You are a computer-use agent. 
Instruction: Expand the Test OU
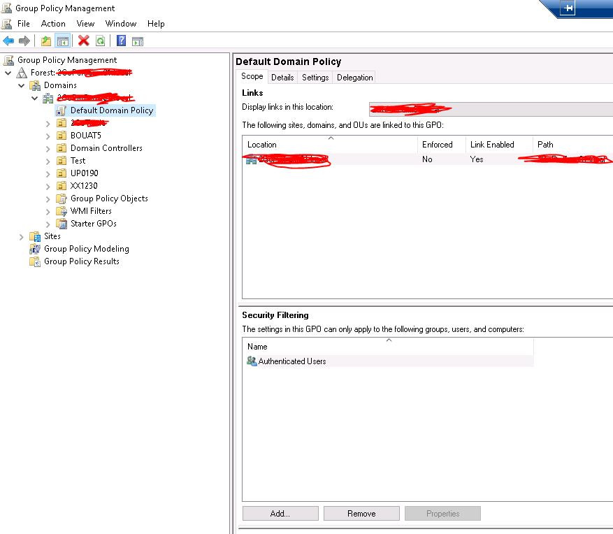[x=48, y=161]
